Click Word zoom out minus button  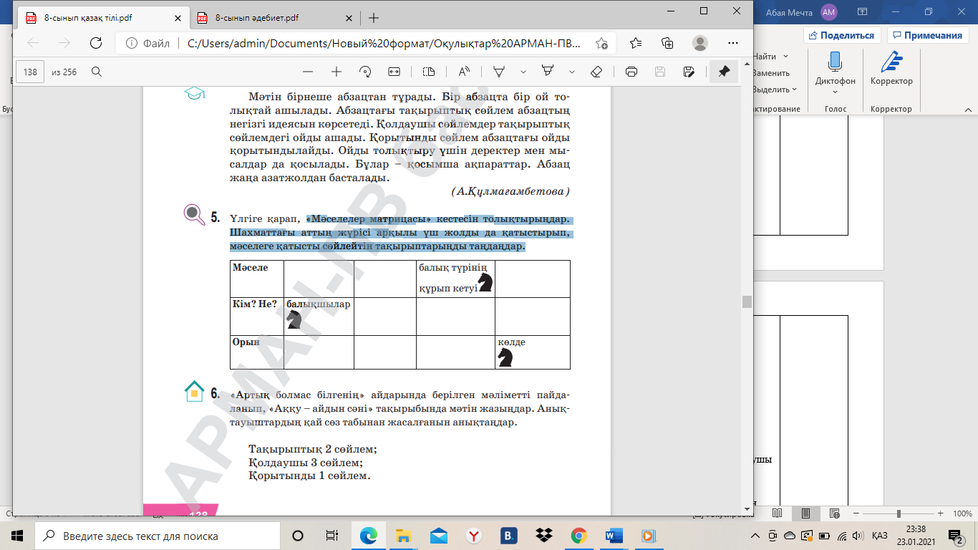point(856,513)
